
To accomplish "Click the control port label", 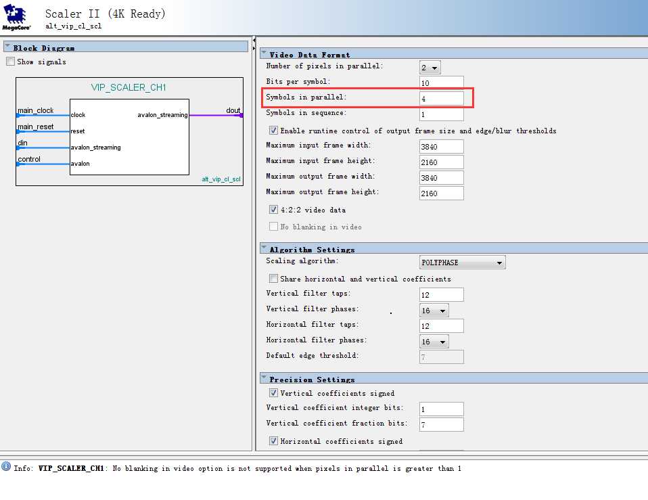I will click(29, 159).
